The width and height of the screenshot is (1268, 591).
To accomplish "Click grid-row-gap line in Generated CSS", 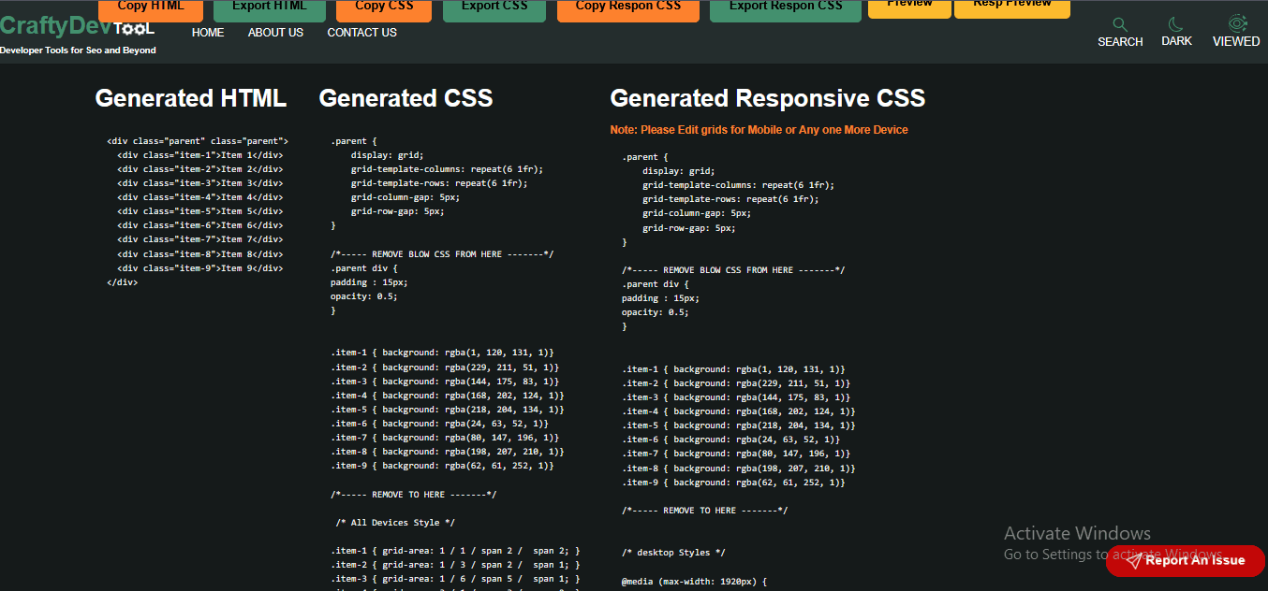I will [x=398, y=211].
